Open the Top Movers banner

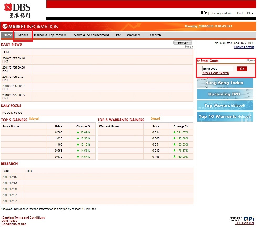225,105
